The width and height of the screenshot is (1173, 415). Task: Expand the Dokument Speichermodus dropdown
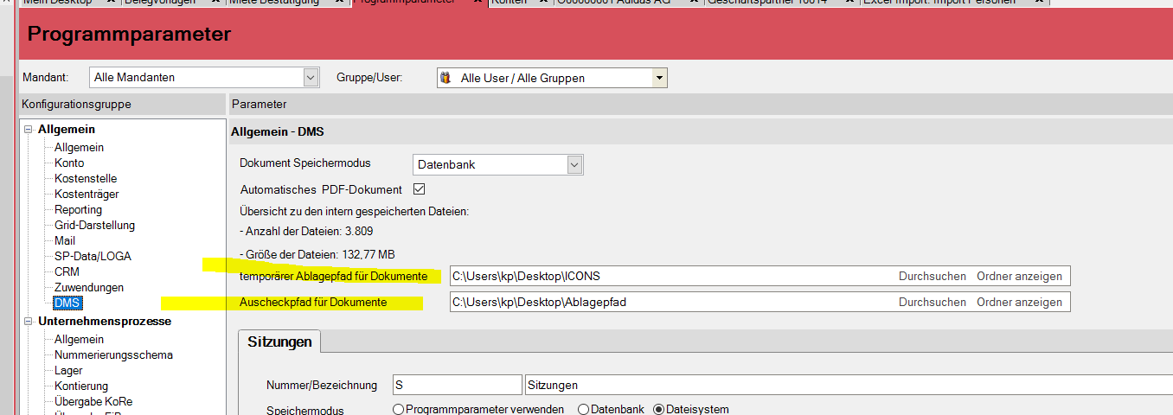[574, 164]
